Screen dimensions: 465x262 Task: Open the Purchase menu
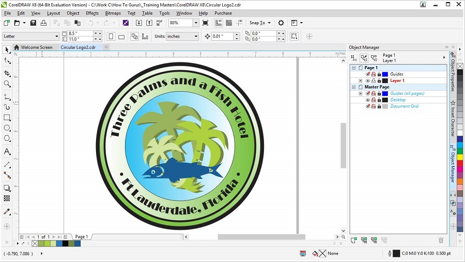(x=223, y=13)
